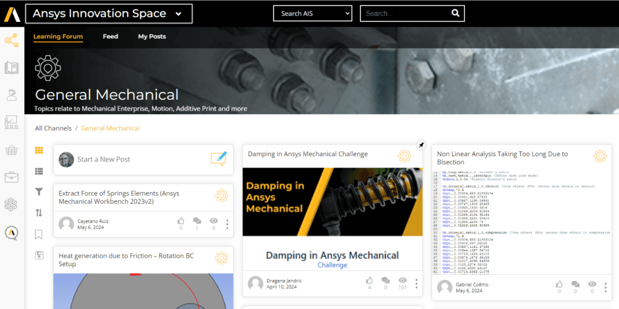Open Heat generation due to Friction post
The width and height of the screenshot is (619, 309).
(127, 259)
